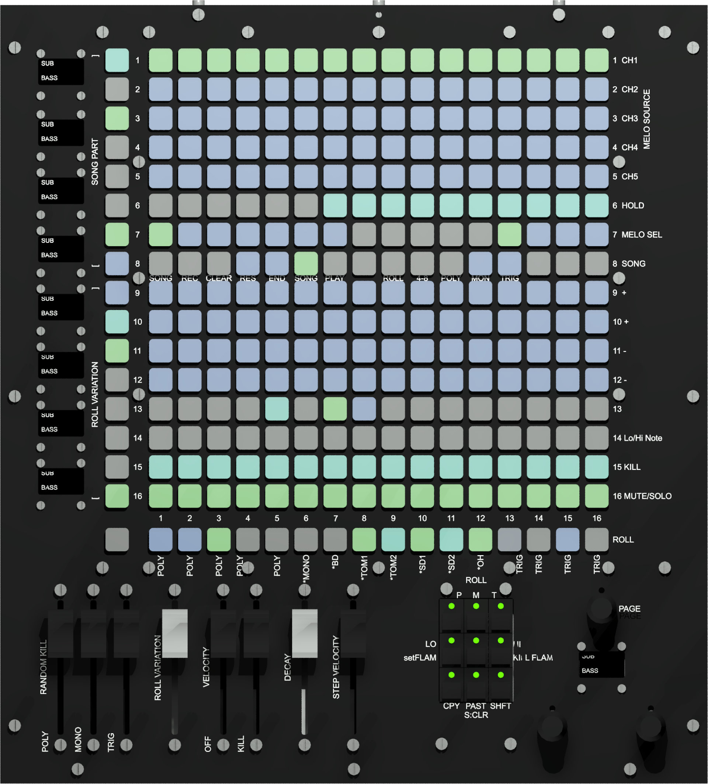The image size is (708, 784).
Task: Open the topmost SUB BASS display on left
Action: pos(61,71)
